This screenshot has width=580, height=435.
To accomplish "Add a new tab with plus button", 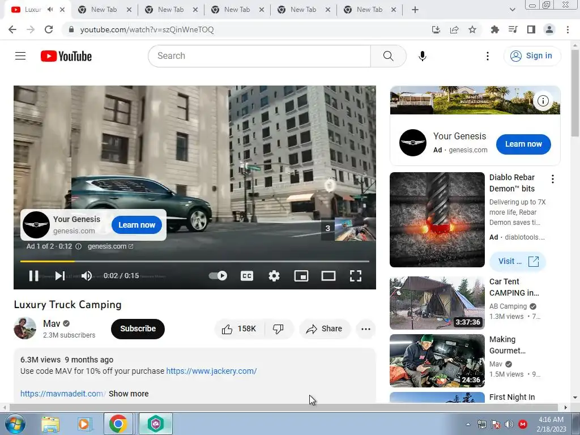I will coord(415,10).
